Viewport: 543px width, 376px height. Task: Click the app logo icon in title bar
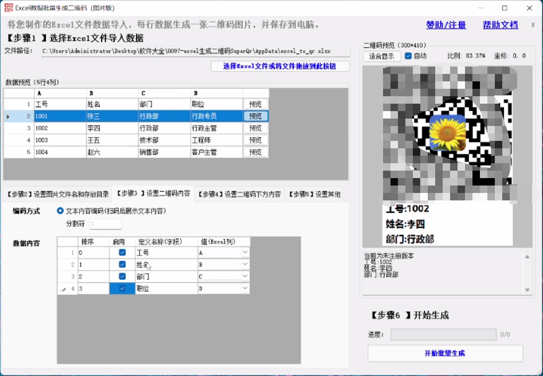click(x=8, y=8)
